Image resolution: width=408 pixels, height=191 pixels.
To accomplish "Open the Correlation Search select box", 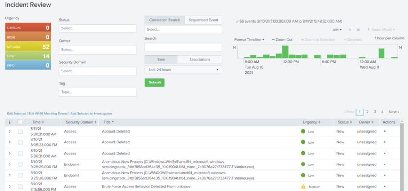I will pos(184,29).
